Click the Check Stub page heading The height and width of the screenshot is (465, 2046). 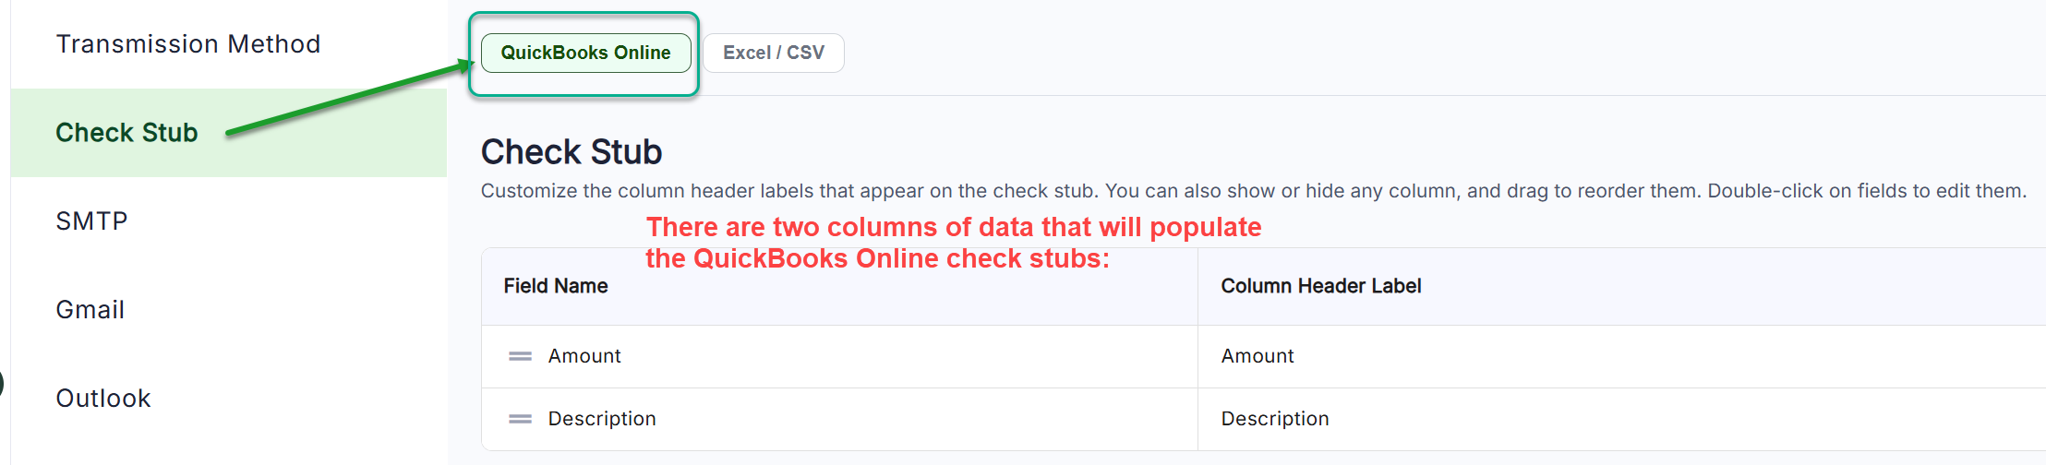(571, 152)
